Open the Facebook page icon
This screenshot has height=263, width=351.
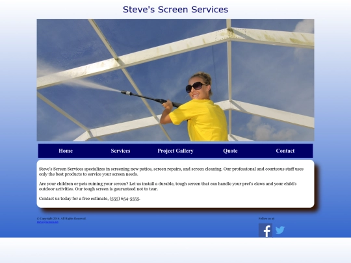click(265, 230)
